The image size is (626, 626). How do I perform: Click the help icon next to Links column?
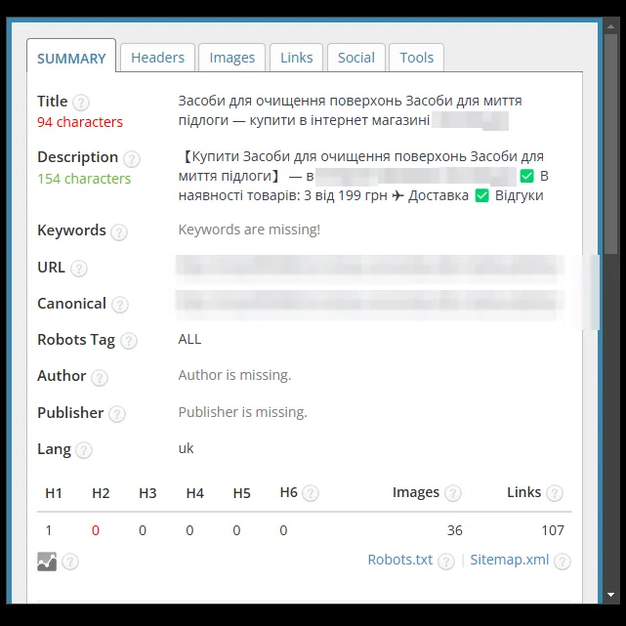(555, 493)
